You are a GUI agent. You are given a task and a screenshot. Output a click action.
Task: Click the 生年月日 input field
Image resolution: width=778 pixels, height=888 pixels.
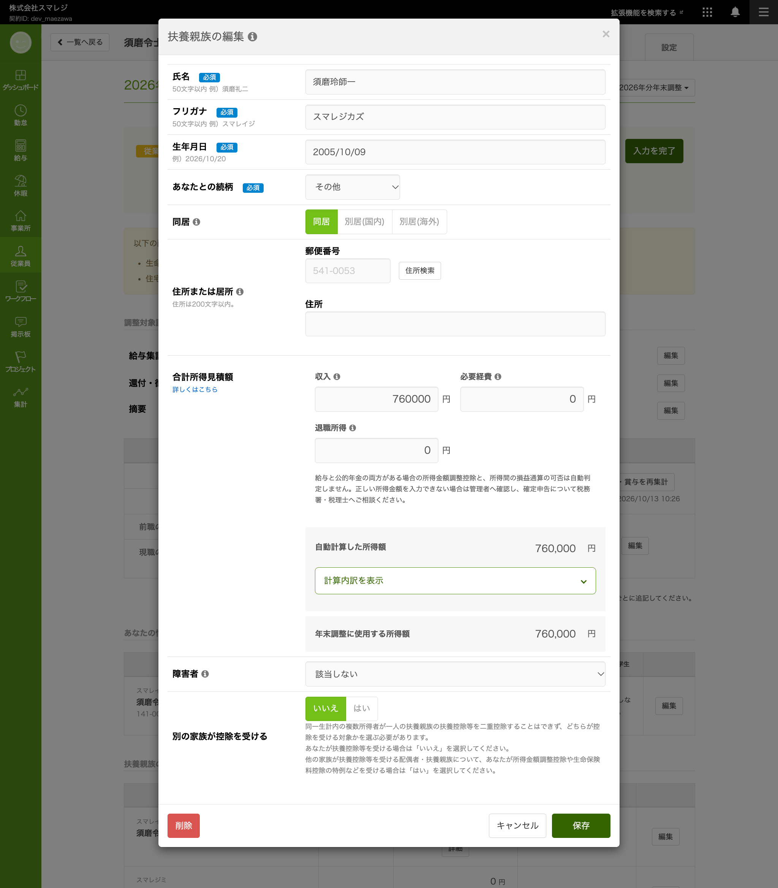[x=455, y=152]
